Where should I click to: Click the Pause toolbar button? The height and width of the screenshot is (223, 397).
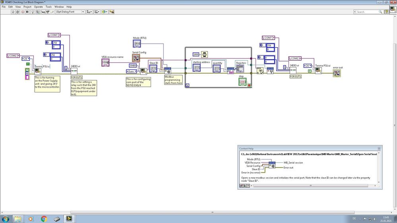(27, 12)
